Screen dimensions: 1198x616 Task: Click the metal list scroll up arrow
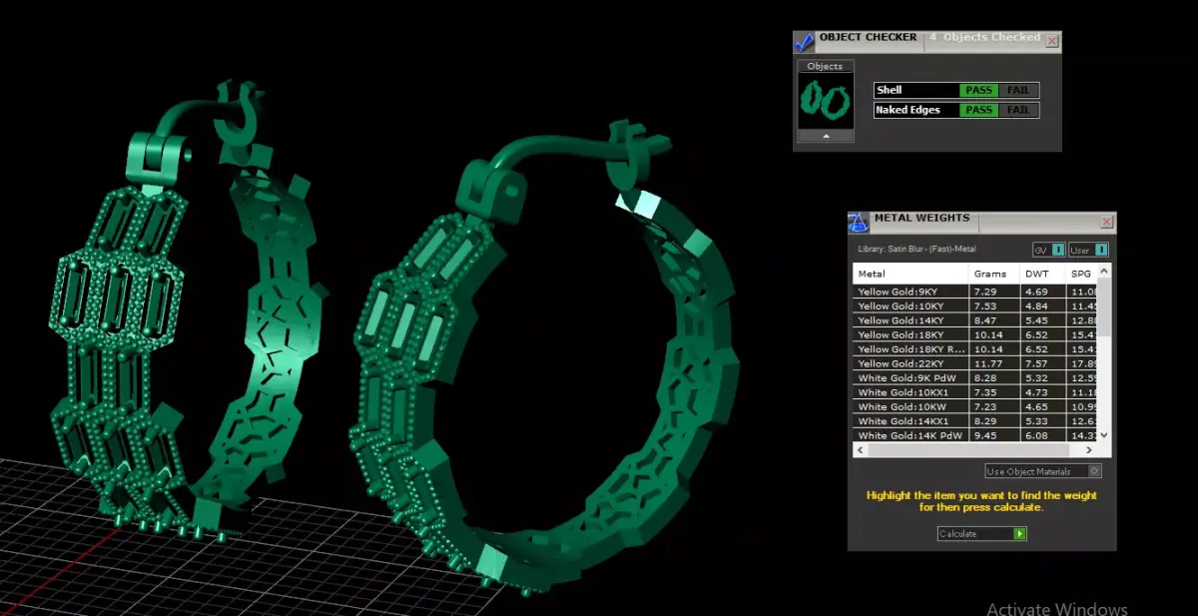[x=1104, y=271]
